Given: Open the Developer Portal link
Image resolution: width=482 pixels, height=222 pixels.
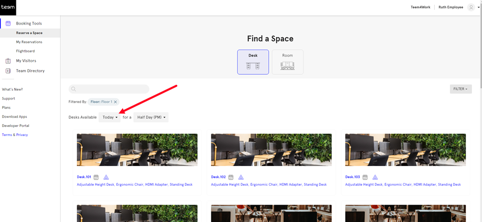Looking at the screenshot, I should (x=15, y=126).
